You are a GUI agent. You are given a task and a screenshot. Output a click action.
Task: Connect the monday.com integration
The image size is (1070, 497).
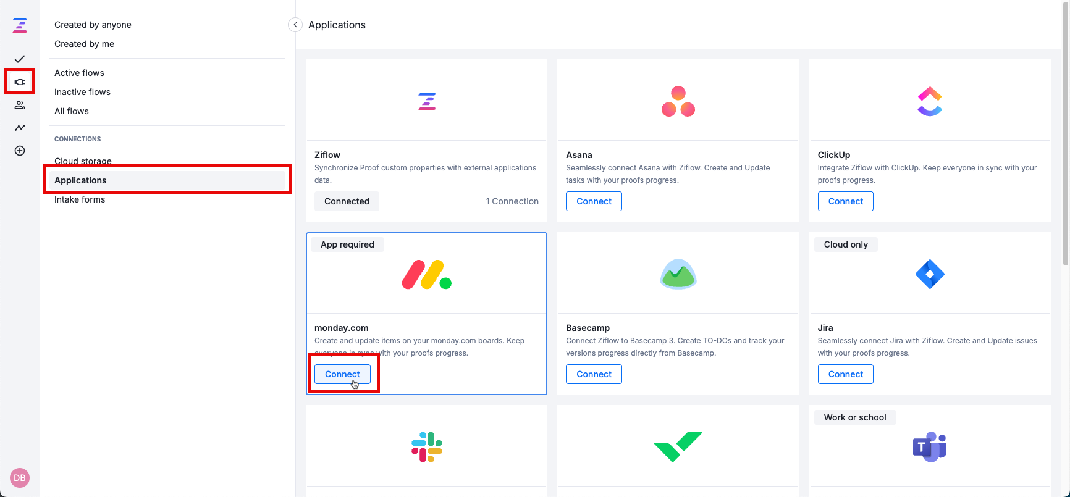pyautogui.click(x=342, y=374)
